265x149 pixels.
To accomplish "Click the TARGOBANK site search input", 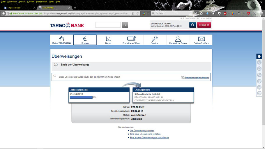I will (x=108, y=25).
